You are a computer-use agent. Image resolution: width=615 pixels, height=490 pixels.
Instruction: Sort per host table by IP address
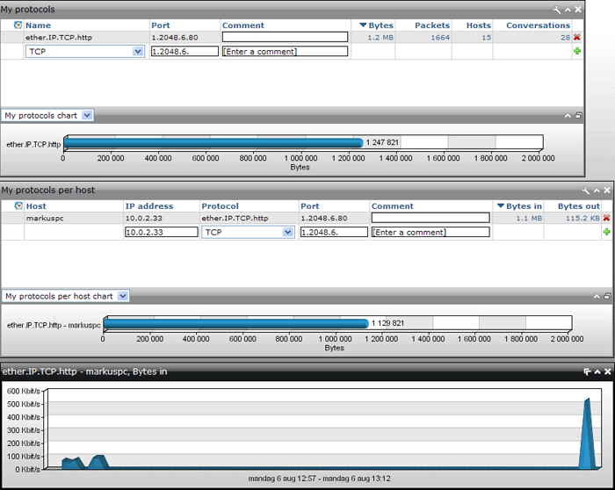(x=149, y=206)
